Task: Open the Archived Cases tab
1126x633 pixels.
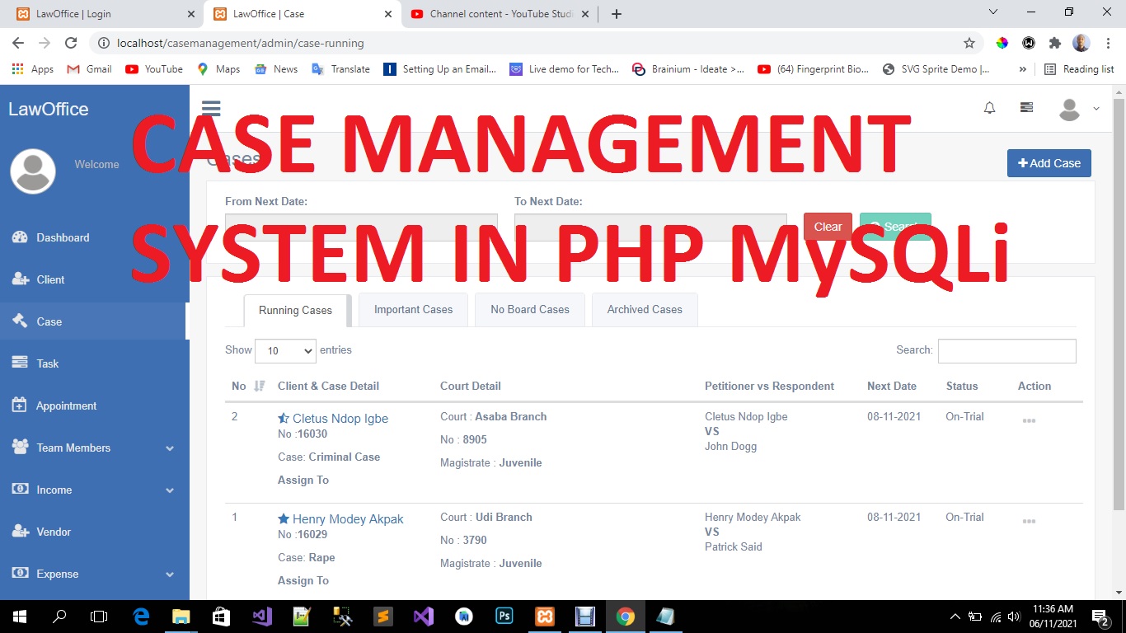Action: pos(645,309)
